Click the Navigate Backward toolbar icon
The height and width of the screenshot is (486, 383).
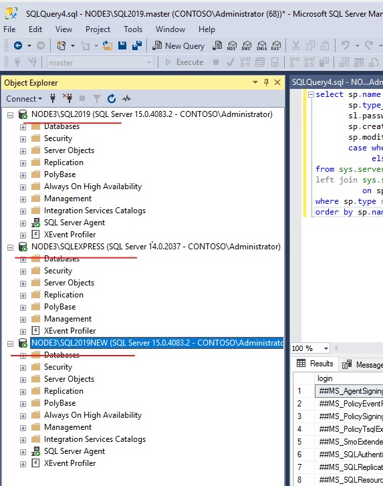(18, 46)
